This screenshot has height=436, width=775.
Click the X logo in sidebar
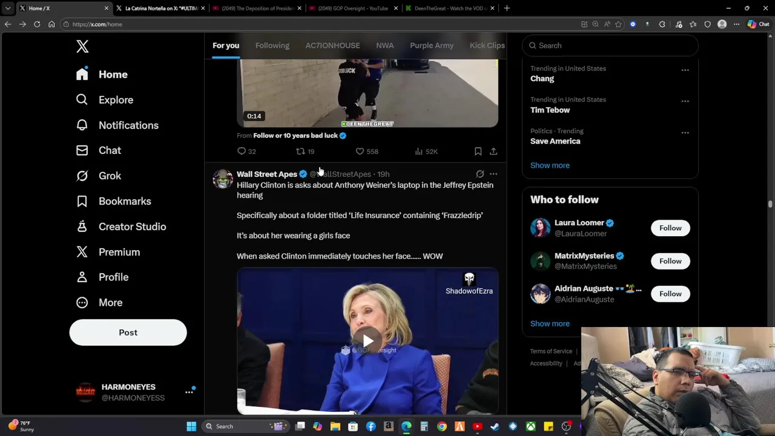[82, 46]
